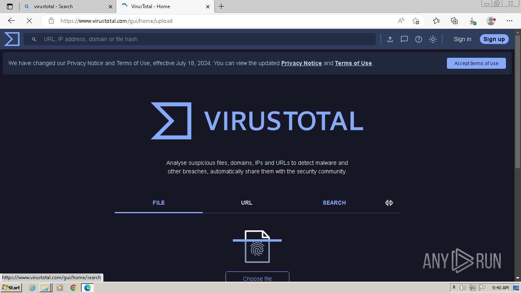The width and height of the screenshot is (521, 293).
Task: Click the scrollbar down arrow
Action: [518, 278]
